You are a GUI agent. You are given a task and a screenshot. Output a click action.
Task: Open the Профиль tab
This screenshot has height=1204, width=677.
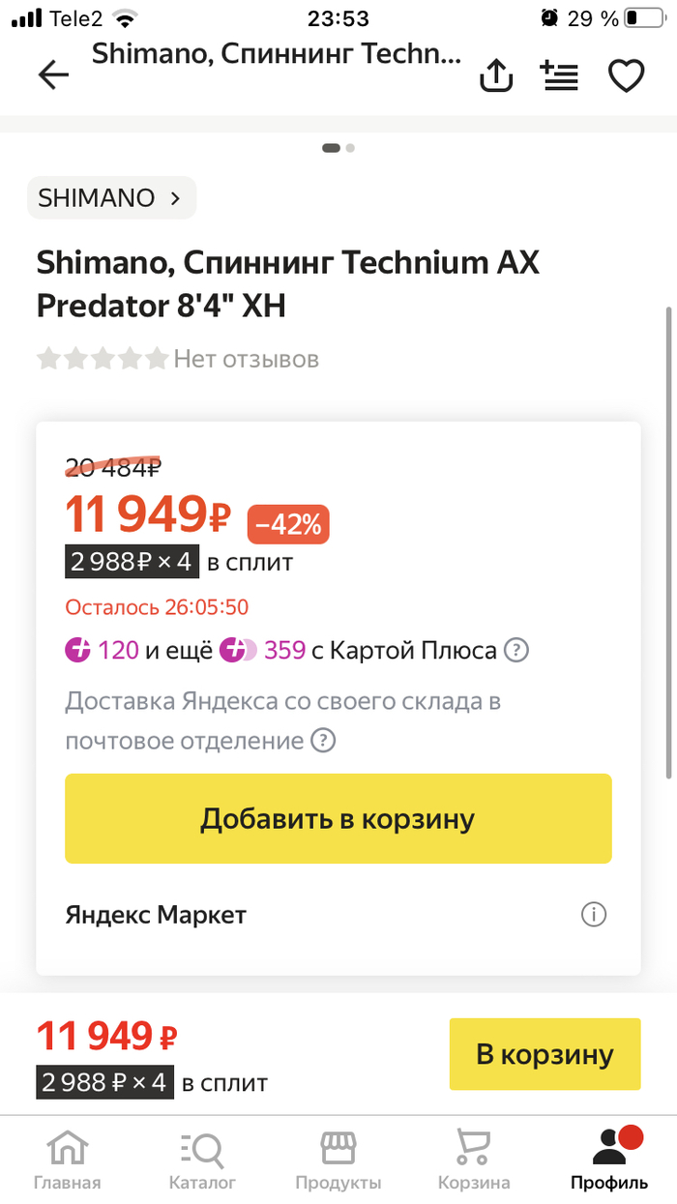608,1159
